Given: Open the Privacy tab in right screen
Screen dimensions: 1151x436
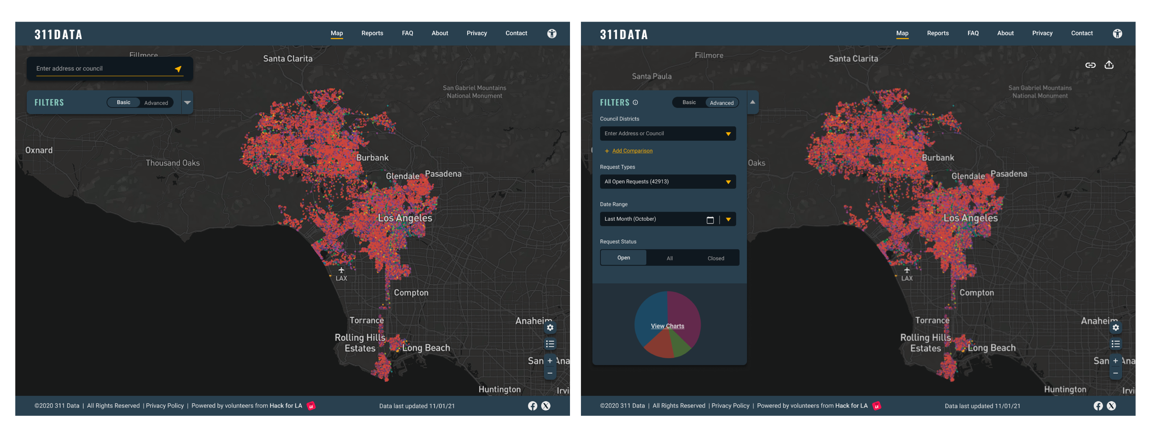Looking at the screenshot, I should tap(1042, 33).
